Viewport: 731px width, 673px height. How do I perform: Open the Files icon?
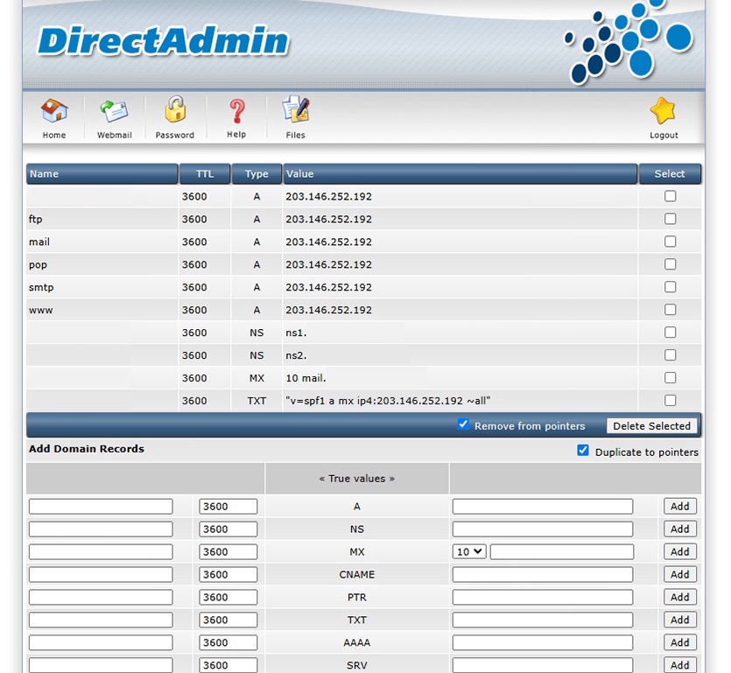296,110
